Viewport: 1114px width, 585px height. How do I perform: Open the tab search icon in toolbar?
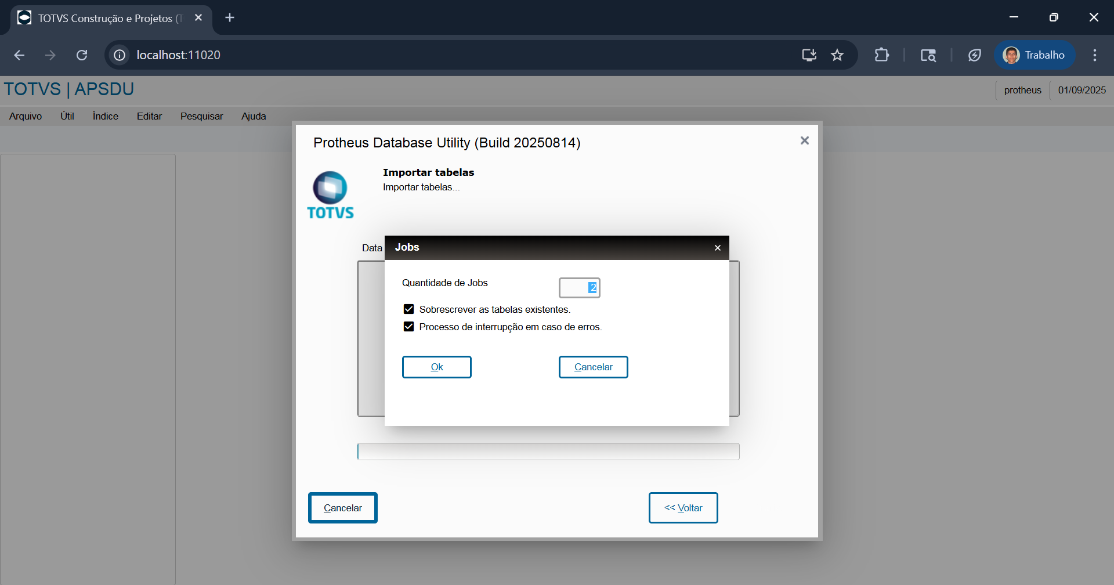928,55
